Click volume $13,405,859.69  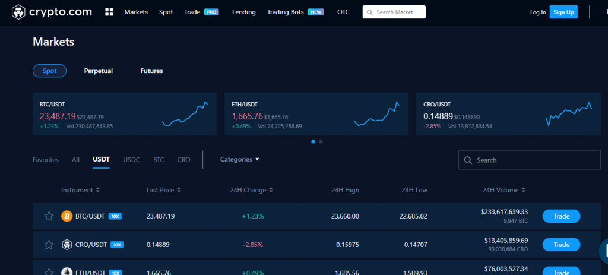pos(506,241)
